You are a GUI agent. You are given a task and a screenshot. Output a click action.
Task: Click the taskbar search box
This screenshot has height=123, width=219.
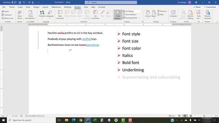31,120
